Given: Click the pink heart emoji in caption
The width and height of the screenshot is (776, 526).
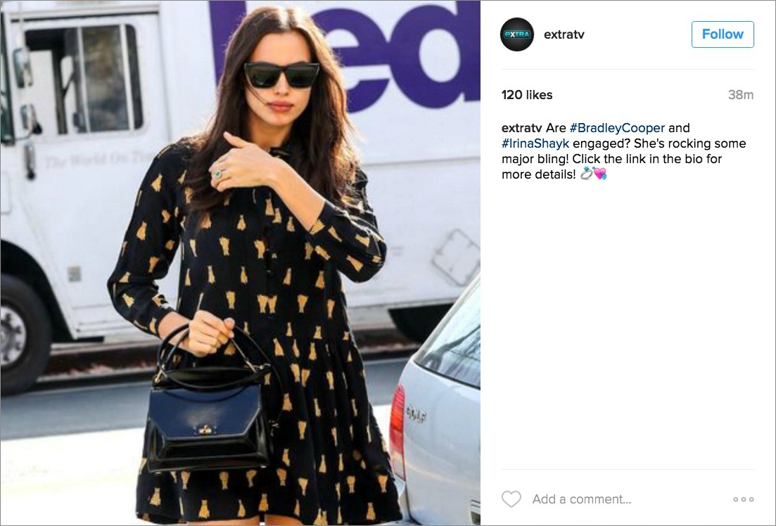Looking at the screenshot, I should 600,174.
